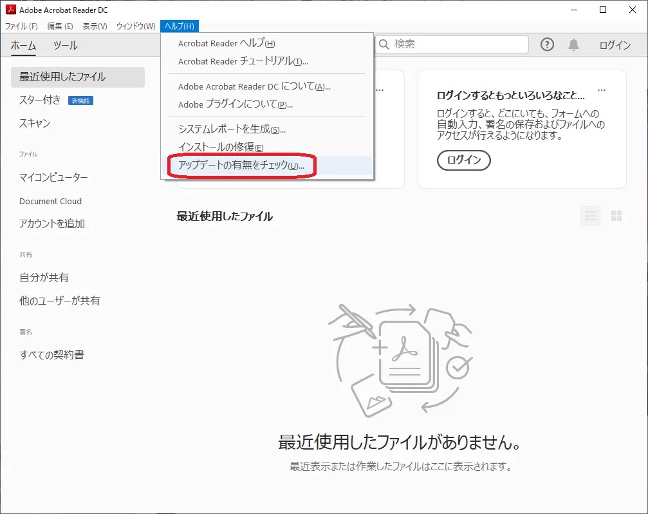
Task: Open Acrobat Reader チュートリアル(T) entry
Action: pyautogui.click(x=266, y=61)
